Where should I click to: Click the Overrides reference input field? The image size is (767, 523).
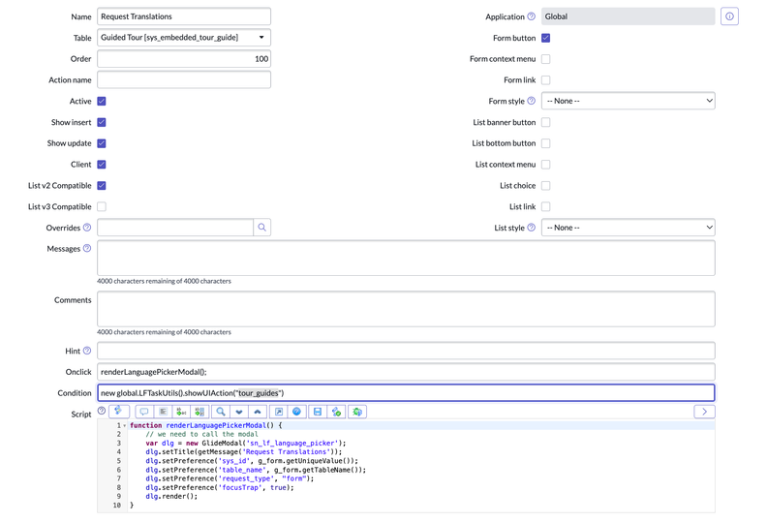pos(175,228)
